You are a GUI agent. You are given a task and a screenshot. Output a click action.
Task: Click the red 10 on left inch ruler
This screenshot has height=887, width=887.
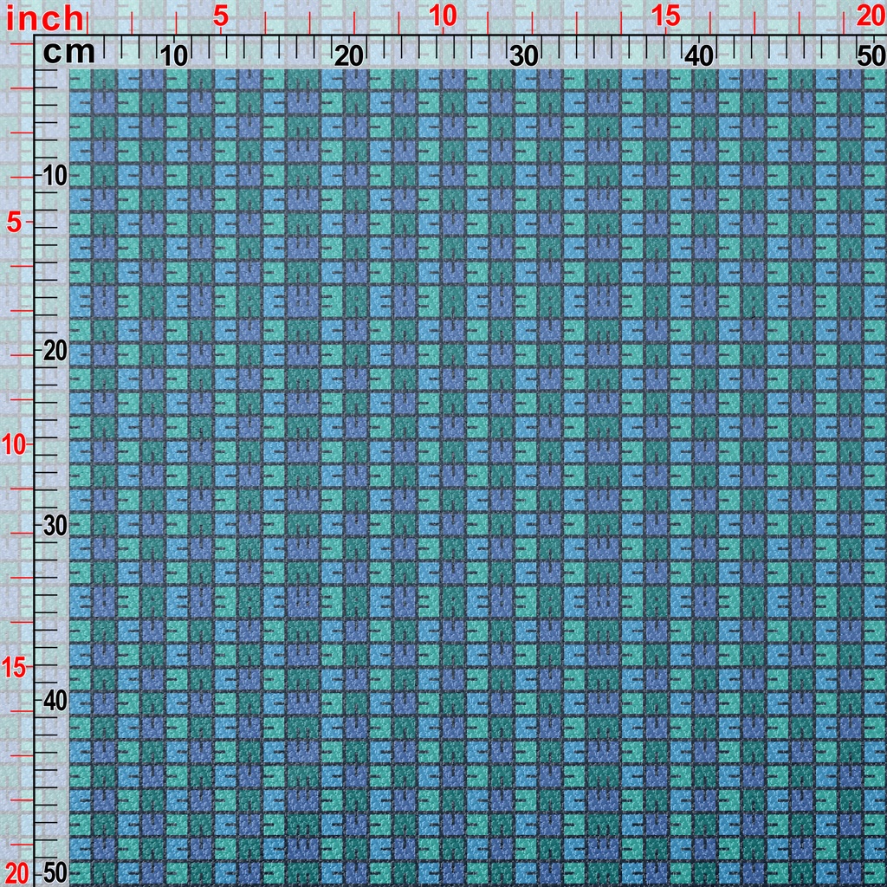coord(14,446)
